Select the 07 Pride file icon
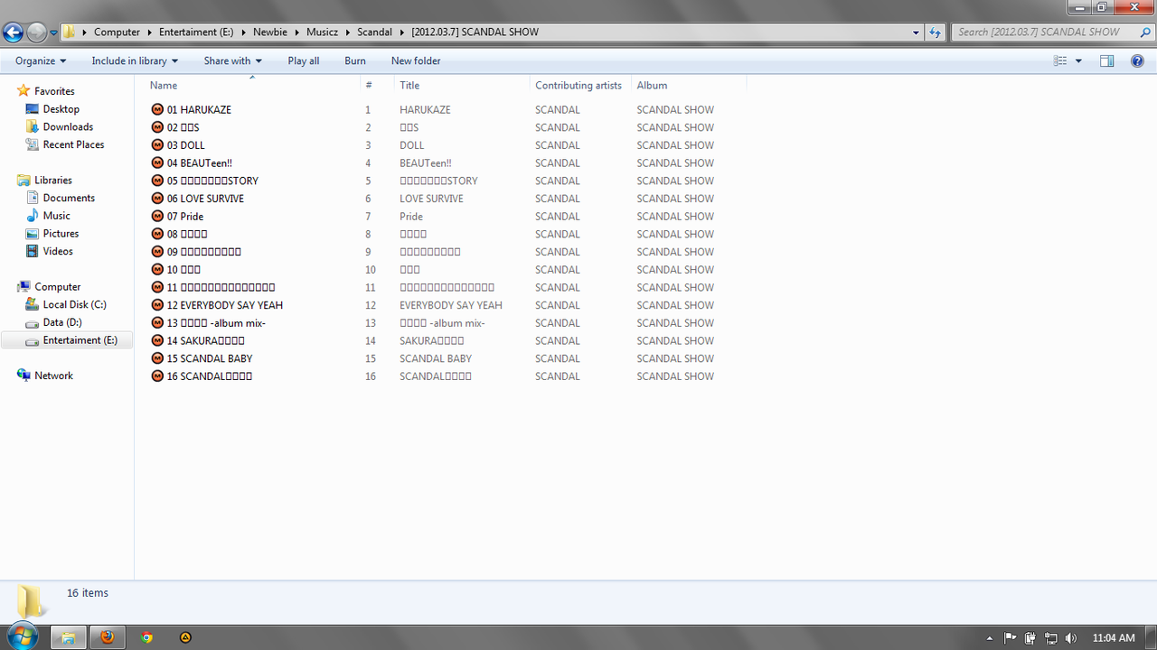 point(157,217)
